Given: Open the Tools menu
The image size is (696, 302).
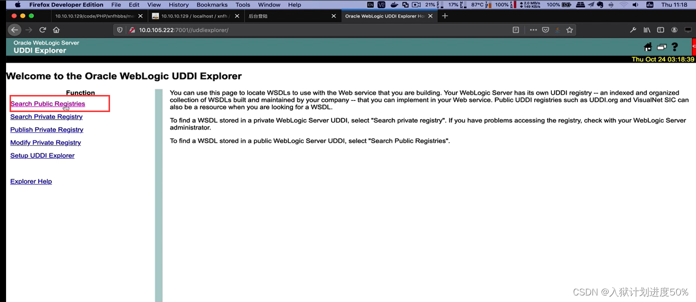Looking at the screenshot, I should point(243,5).
